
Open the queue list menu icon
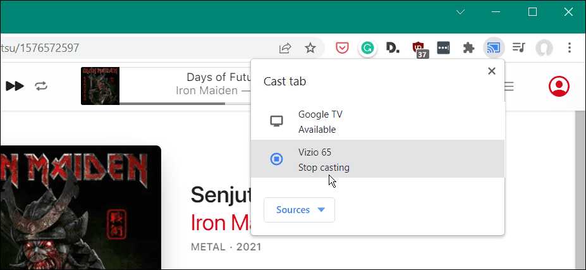509,87
